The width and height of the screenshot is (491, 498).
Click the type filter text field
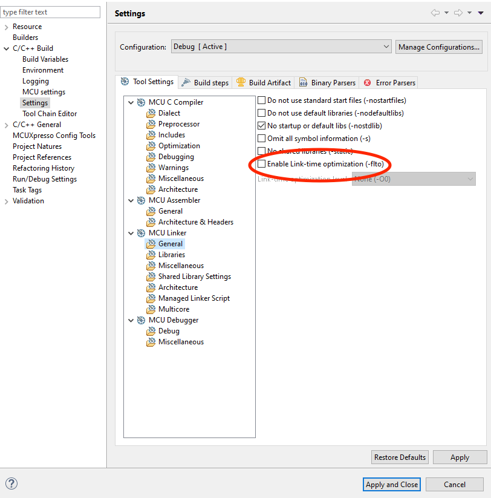point(50,11)
